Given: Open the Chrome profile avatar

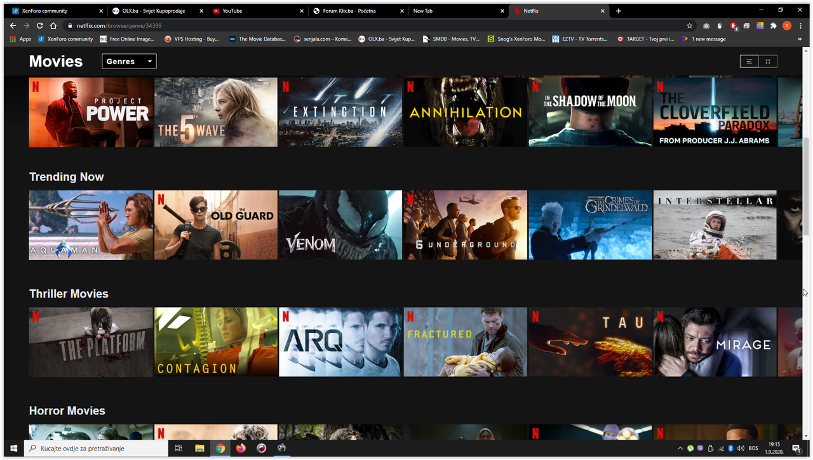Looking at the screenshot, I should pyautogui.click(x=787, y=25).
